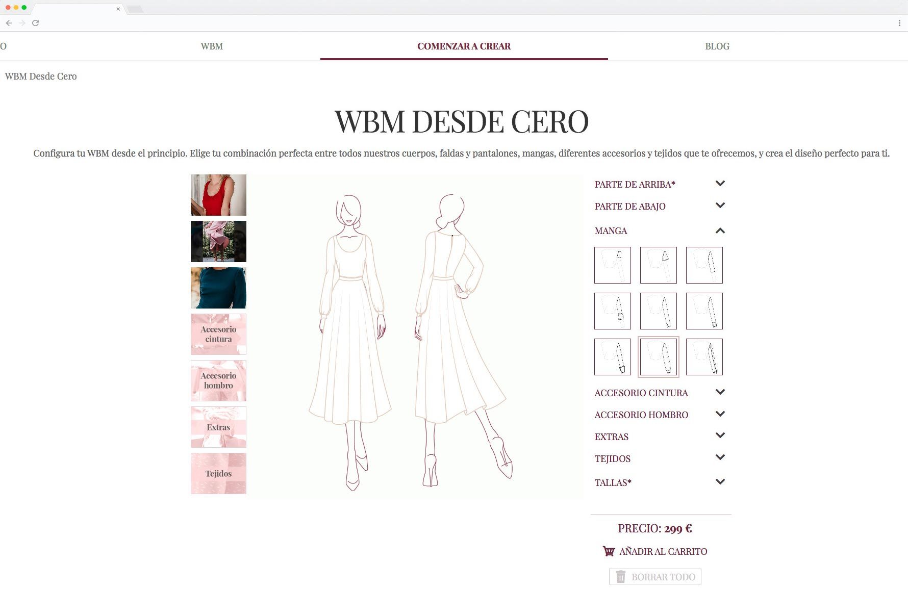Open the red top photo thumbnail
Viewport: 908px width, 615px height.
[218, 195]
